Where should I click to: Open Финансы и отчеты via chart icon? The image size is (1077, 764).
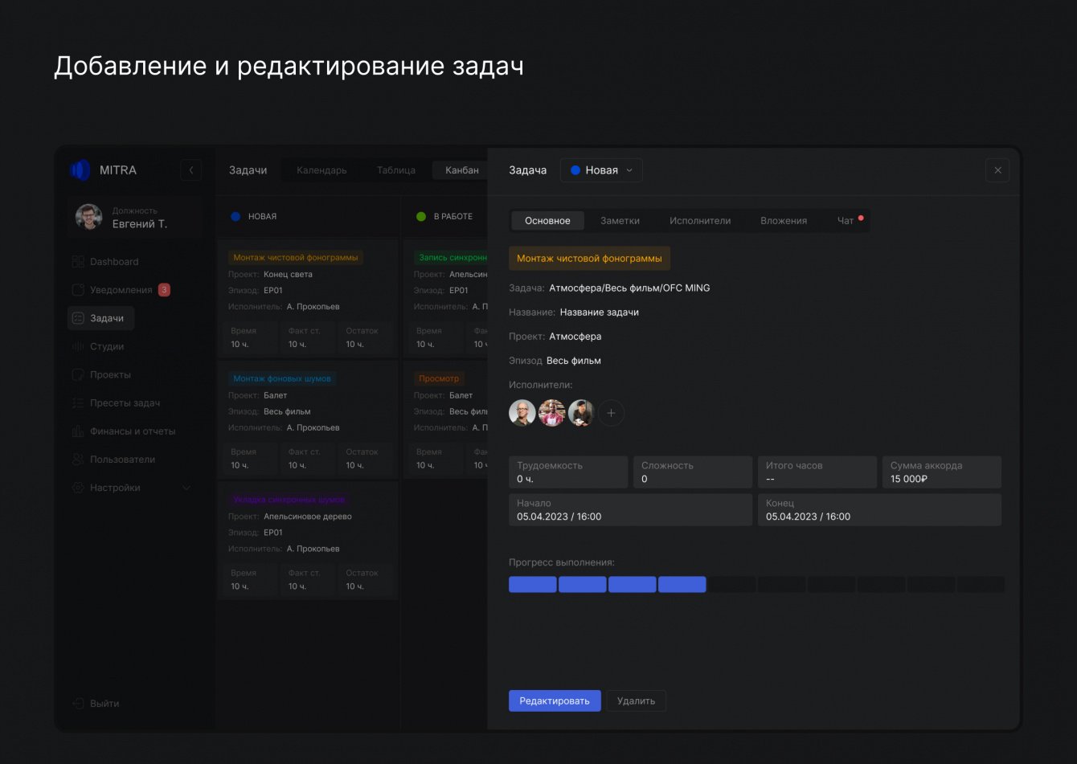point(78,431)
